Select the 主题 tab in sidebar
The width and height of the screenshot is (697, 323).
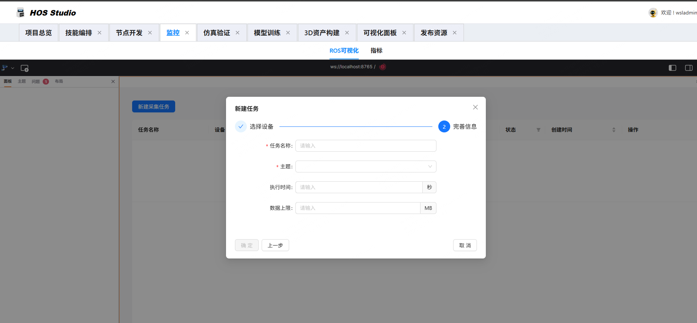pyautogui.click(x=22, y=81)
